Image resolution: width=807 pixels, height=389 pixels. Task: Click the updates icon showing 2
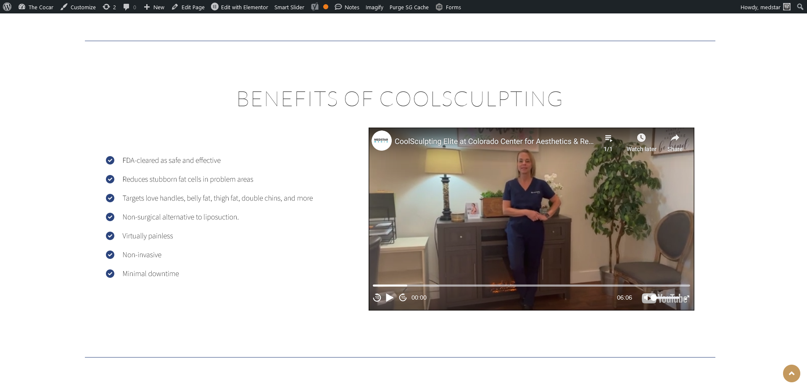click(x=109, y=7)
